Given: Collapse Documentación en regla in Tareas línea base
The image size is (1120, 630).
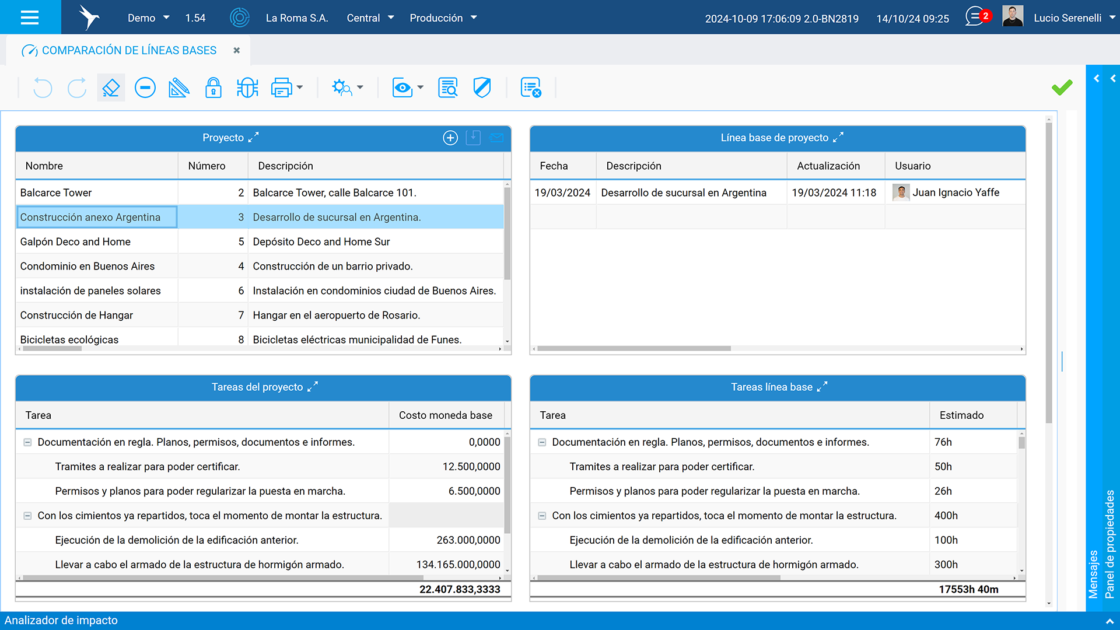Looking at the screenshot, I should (x=542, y=442).
